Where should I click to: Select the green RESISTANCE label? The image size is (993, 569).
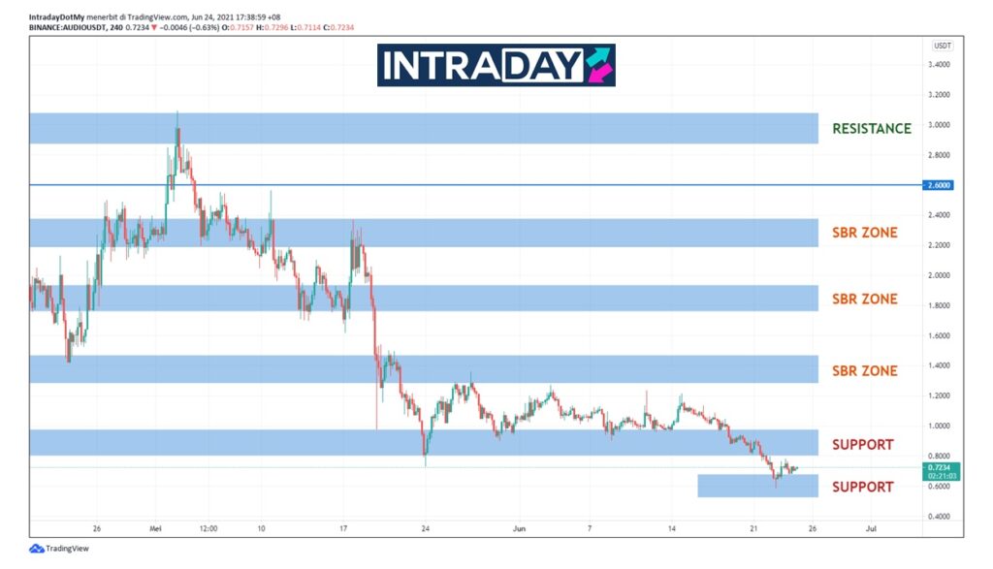(871, 129)
